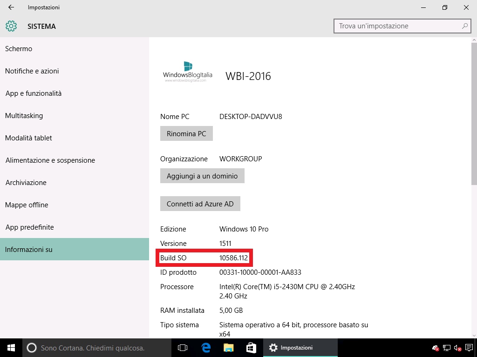Click the WBI-2016 heading
Viewport: 477px width, 357px height.
click(248, 76)
